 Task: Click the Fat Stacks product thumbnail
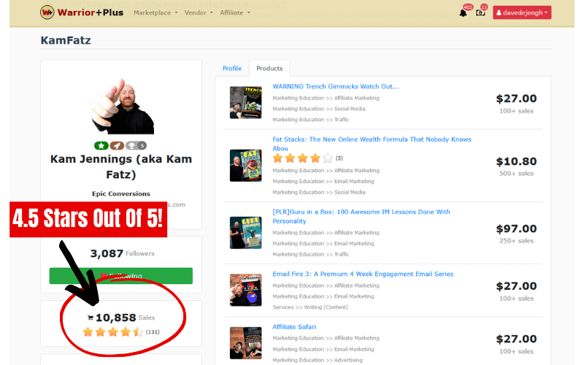click(x=246, y=166)
